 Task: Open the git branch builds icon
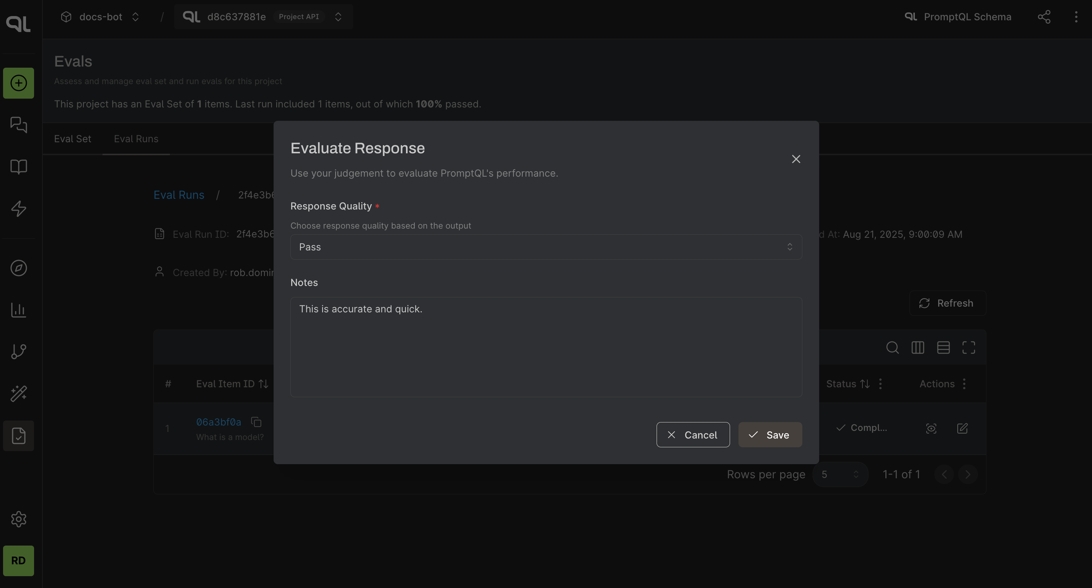[x=18, y=351]
